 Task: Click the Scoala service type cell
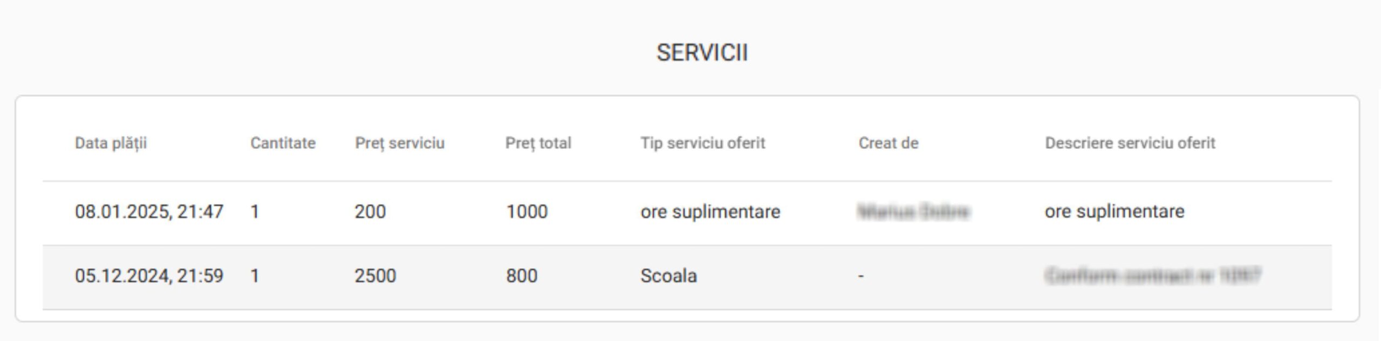click(x=668, y=276)
